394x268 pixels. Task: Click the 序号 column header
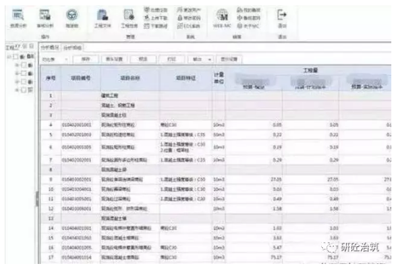(51, 78)
